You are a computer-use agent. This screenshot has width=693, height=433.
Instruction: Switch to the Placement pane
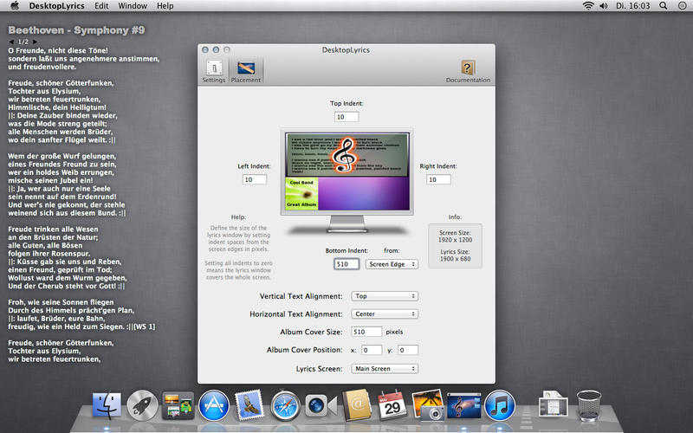tap(246, 71)
